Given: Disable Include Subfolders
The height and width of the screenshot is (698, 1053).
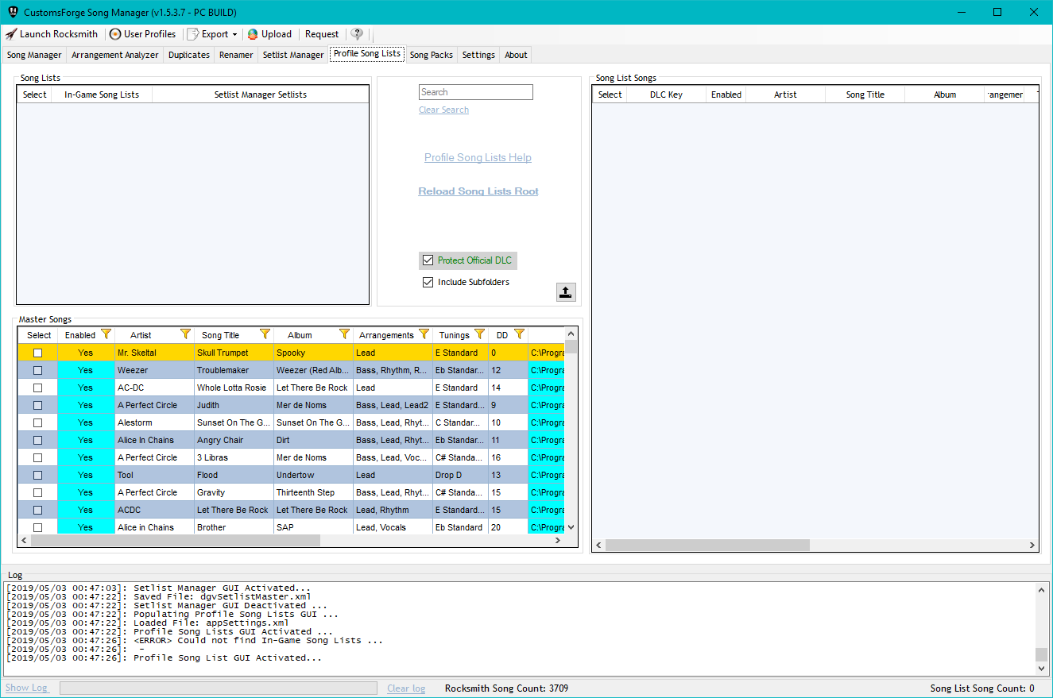Looking at the screenshot, I should (x=428, y=282).
